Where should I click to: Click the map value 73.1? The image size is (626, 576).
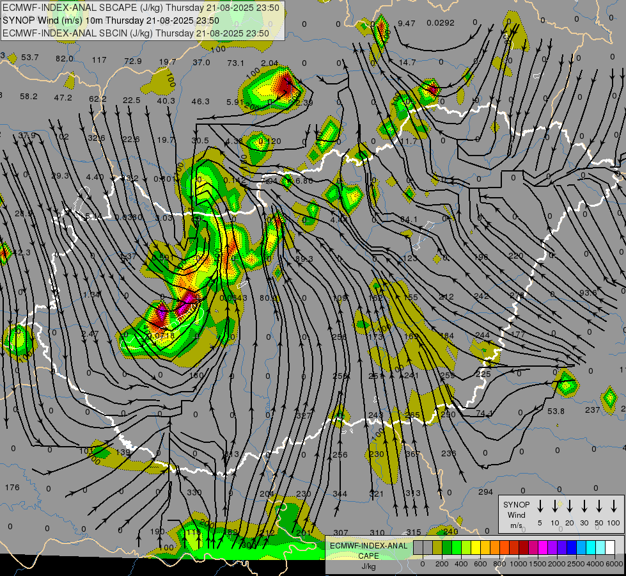[x=235, y=63]
